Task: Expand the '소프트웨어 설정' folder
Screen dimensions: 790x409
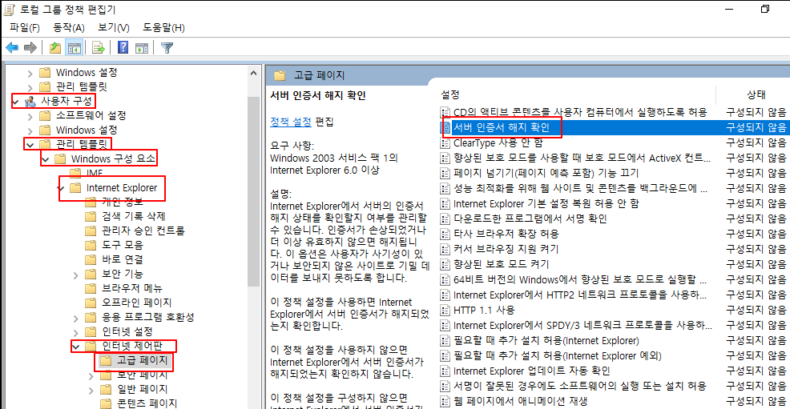Action: [x=30, y=116]
